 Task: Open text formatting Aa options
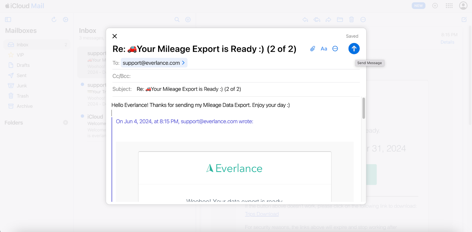324,49
